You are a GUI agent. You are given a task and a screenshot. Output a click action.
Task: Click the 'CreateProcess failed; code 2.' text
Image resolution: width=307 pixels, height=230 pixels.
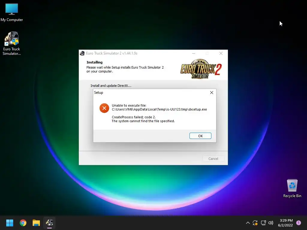tap(133, 117)
